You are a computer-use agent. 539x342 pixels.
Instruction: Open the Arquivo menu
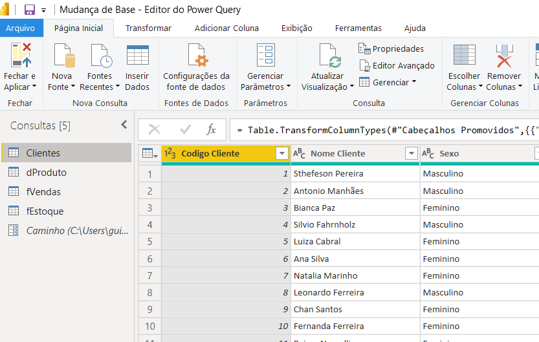tap(21, 28)
